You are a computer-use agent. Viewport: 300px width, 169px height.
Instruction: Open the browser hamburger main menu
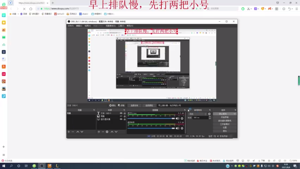coord(297,9)
